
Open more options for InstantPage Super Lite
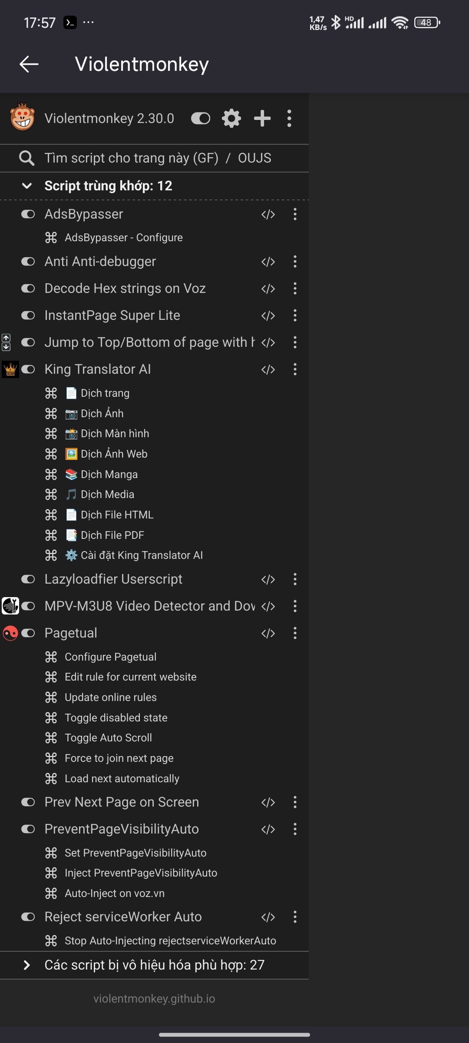pyautogui.click(x=295, y=316)
